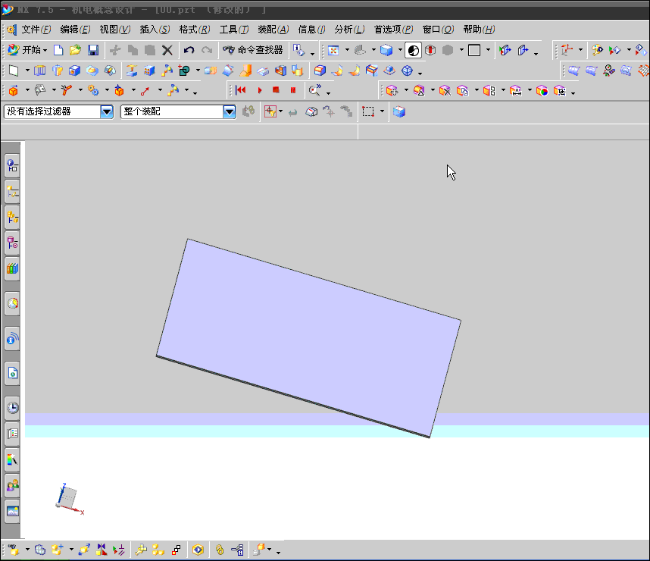Viewport: 650px width, 561px height.
Task: Open the rendering style cube dropdown arrow
Action: coord(400,50)
